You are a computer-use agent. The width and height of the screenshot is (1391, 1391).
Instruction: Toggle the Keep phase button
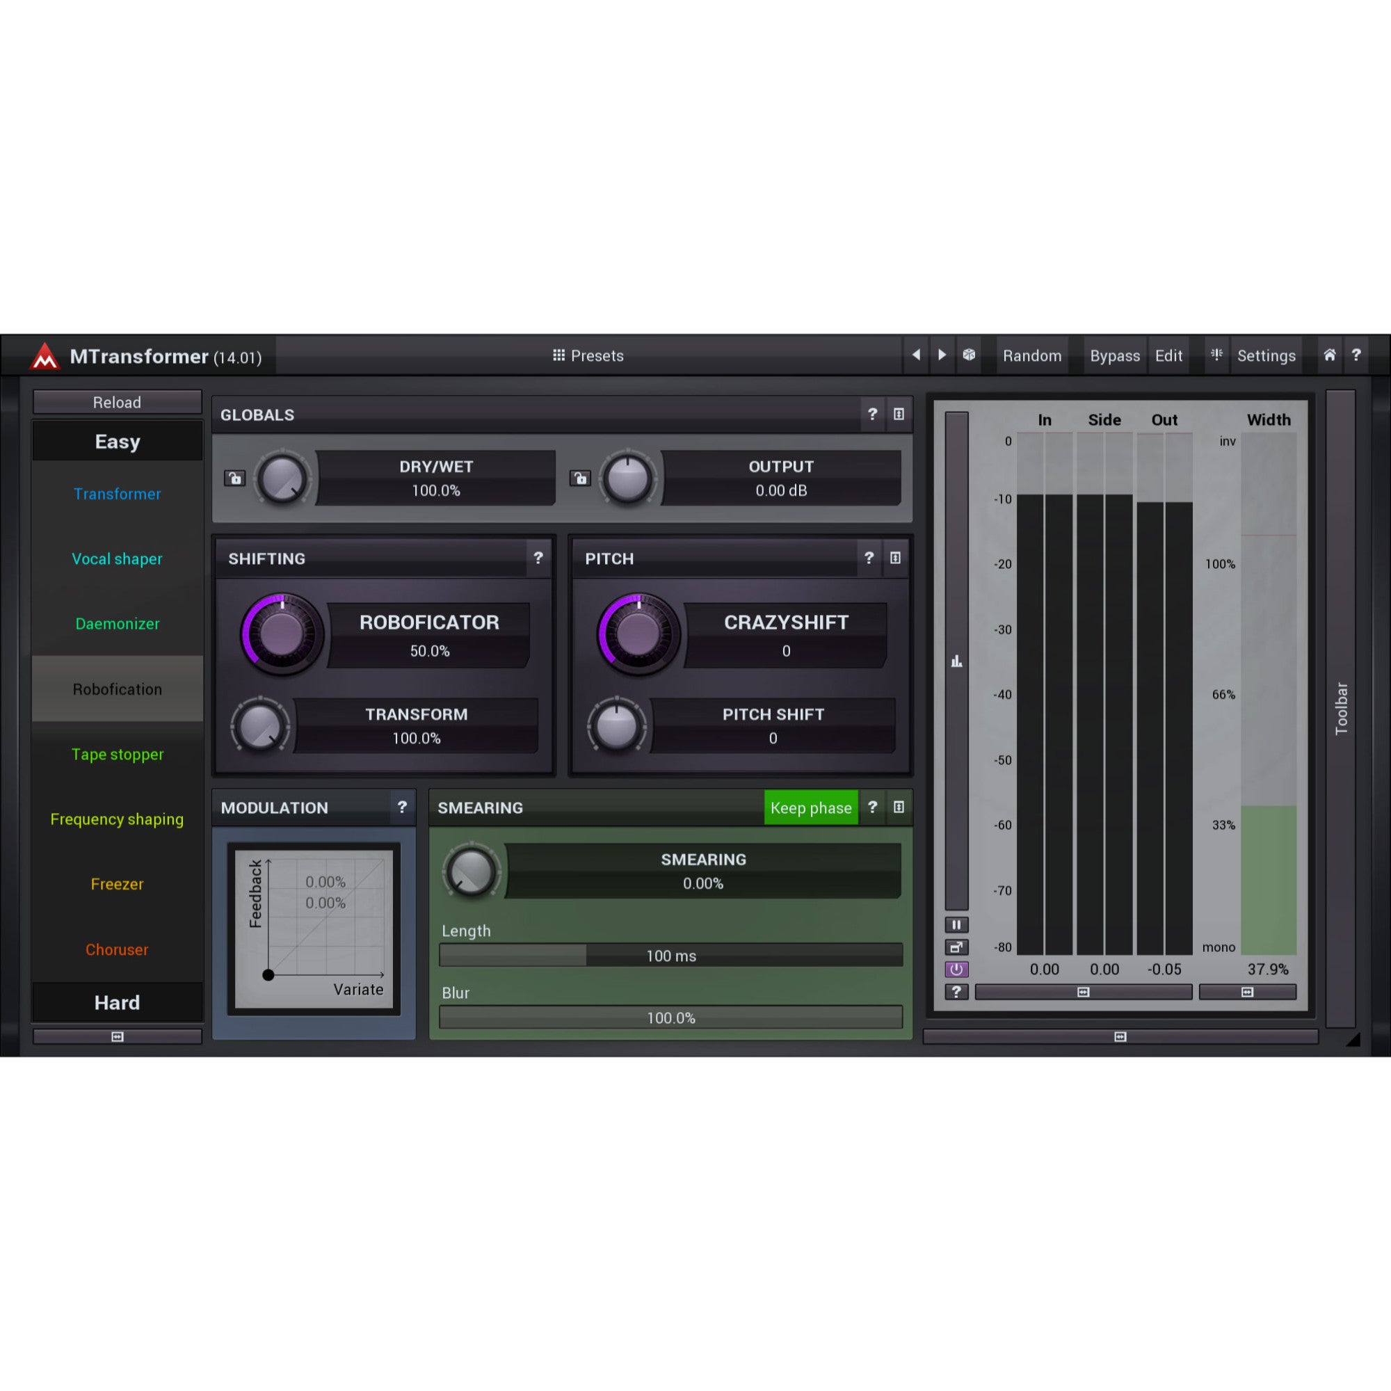pos(811,807)
